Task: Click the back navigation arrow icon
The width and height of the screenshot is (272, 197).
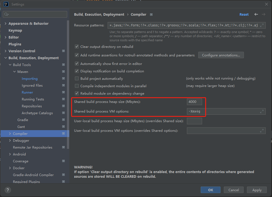Action: click(256, 14)
